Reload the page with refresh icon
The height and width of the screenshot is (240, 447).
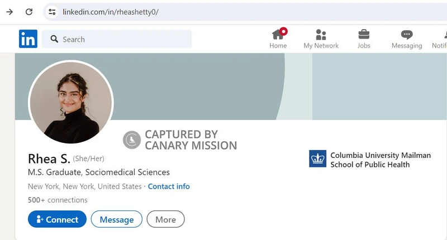pyautogui.click(x=29, y=12)
